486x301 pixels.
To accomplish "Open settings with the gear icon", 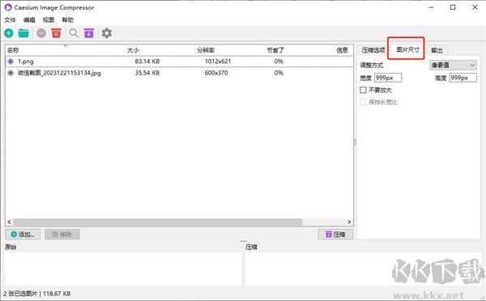I will pos(107,33).
